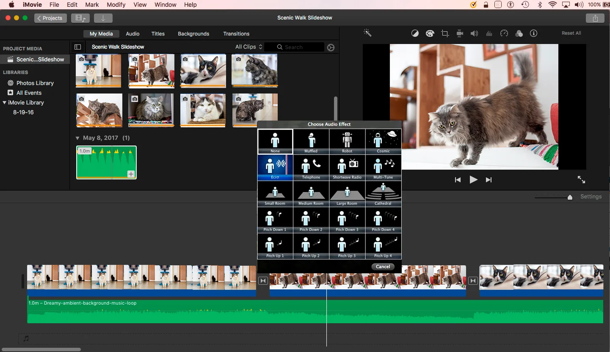Screen dimensions: 610x352
Task: Open the volume adjustment tool
Action: tap(475, 33)
